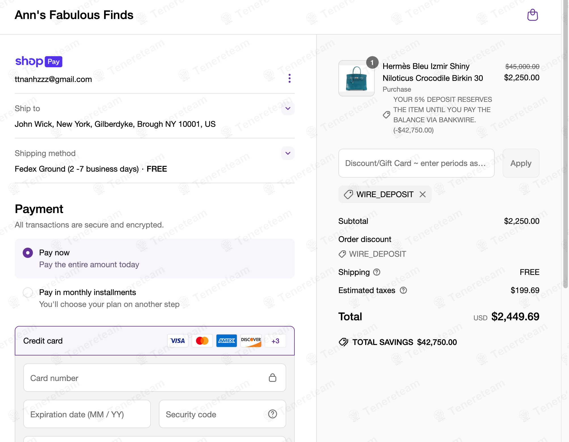This screenshot has width=569, height=442.
Task: Expand the Shipping method dropdown
Action: 288,153
